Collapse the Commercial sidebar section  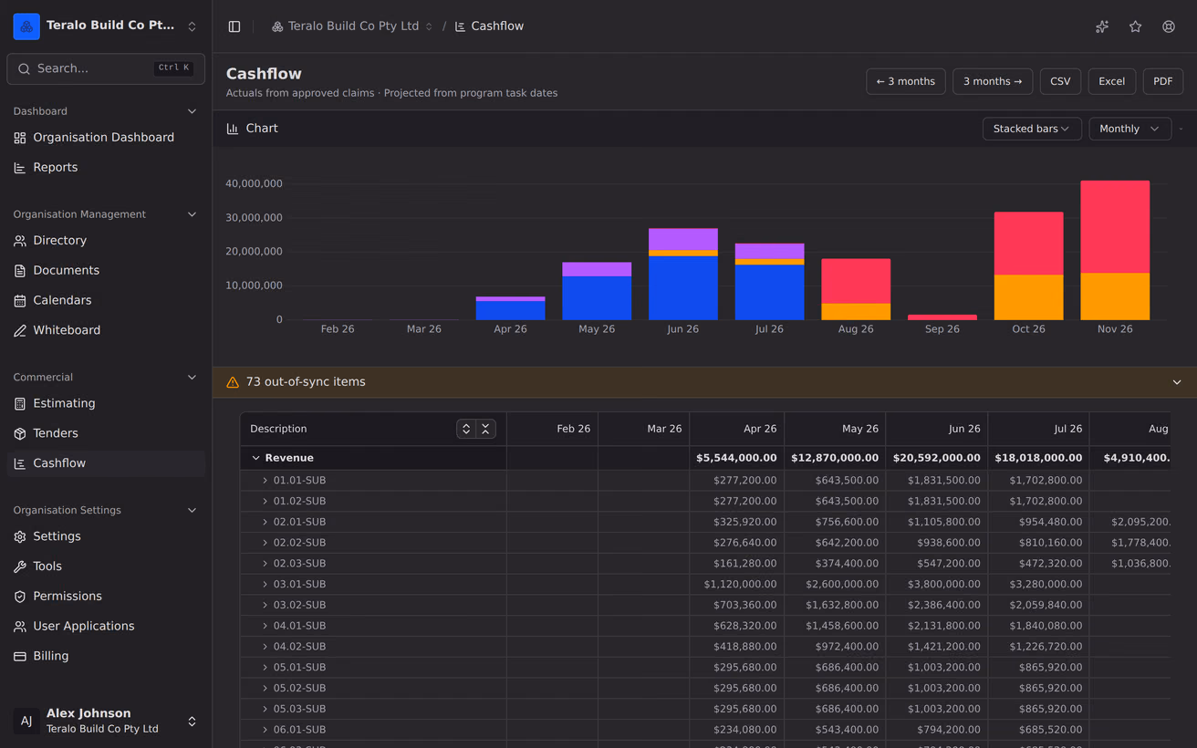pos(192,377)
